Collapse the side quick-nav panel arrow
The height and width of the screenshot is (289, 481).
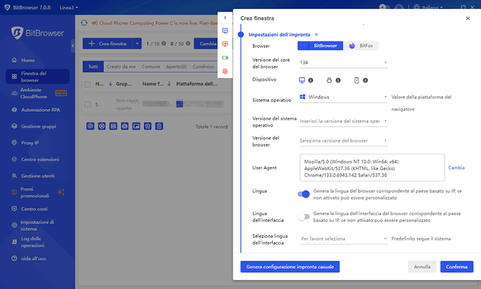tap(225, 17)
